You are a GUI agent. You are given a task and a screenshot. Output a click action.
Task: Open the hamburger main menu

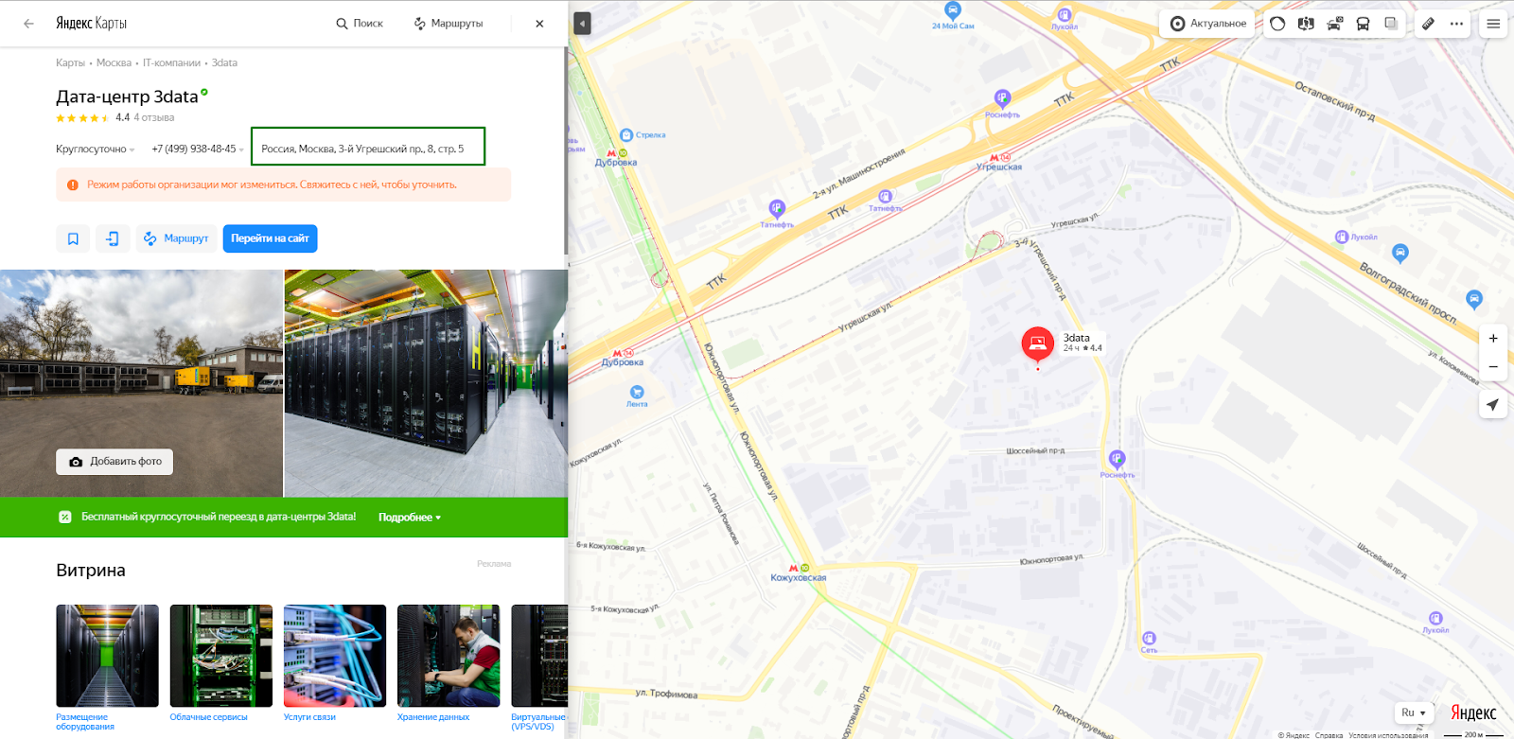click(x=1493, y=24)
